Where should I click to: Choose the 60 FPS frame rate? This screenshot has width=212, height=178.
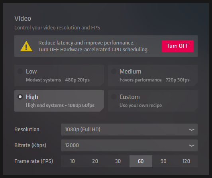point(141,161)
